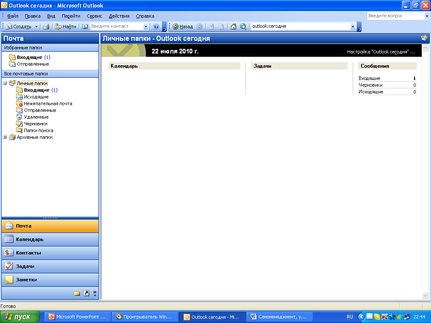Click the Назад back button
This screenshot has height=323, width=431.
pyautogui.click(x=183, y=26)
